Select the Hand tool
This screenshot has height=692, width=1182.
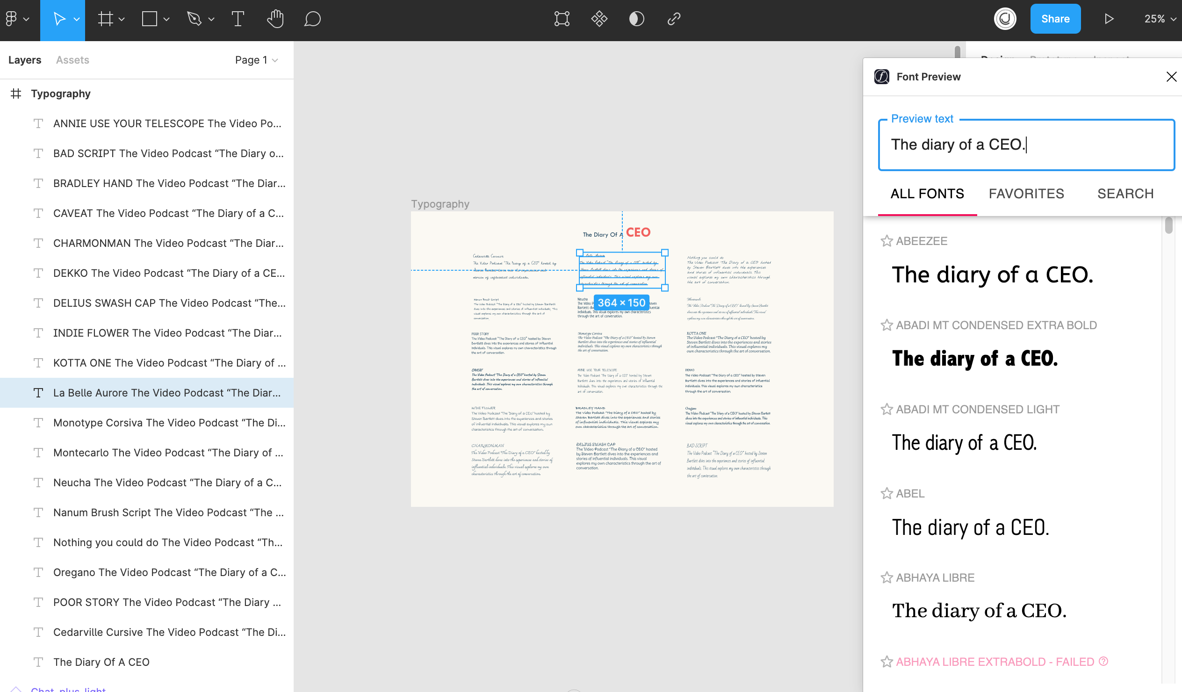click(x=275, y=19)
